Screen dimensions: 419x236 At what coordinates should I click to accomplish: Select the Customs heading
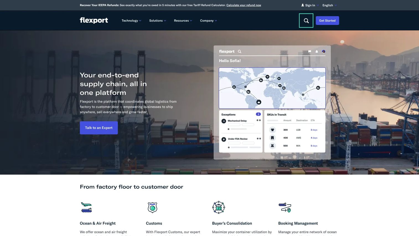point(154,223)
